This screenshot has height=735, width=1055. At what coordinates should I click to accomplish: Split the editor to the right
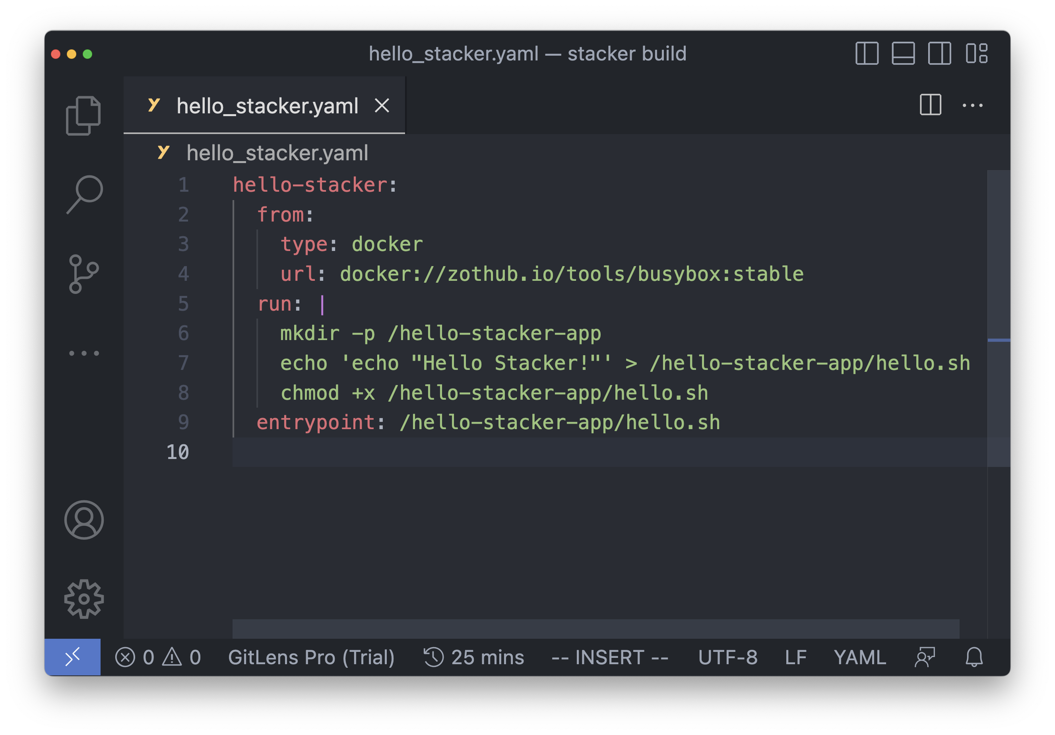pos(931,105)
